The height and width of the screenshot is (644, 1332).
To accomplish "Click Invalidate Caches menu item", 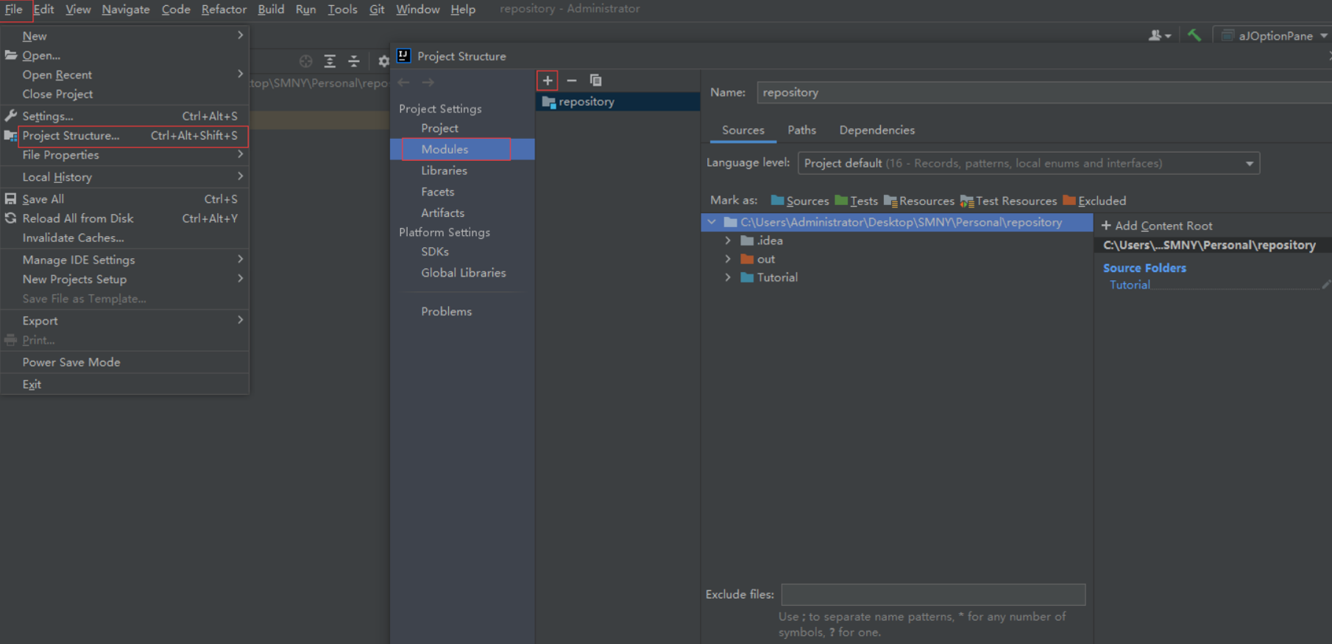I will pyautogui.click(x=124, y=238).
